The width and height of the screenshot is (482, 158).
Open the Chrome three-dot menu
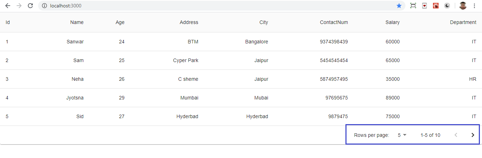click(x=474, y=6)
